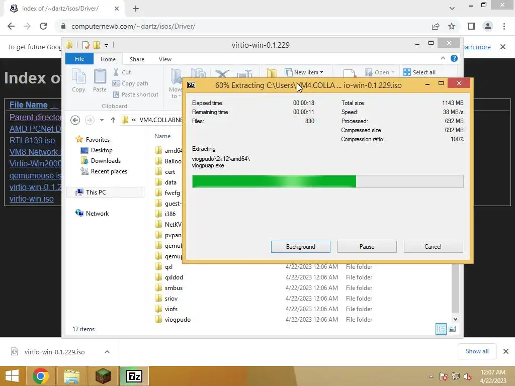Select the qxl folder

point(168,267)
